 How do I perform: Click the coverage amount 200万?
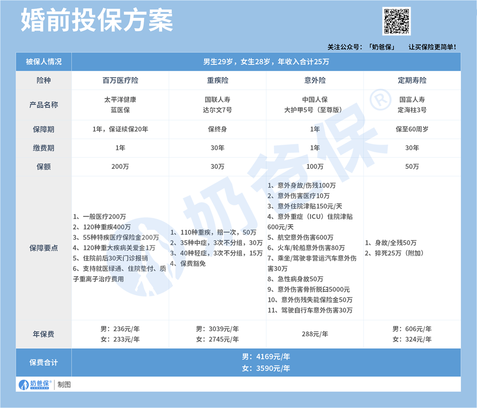(121, 167)
